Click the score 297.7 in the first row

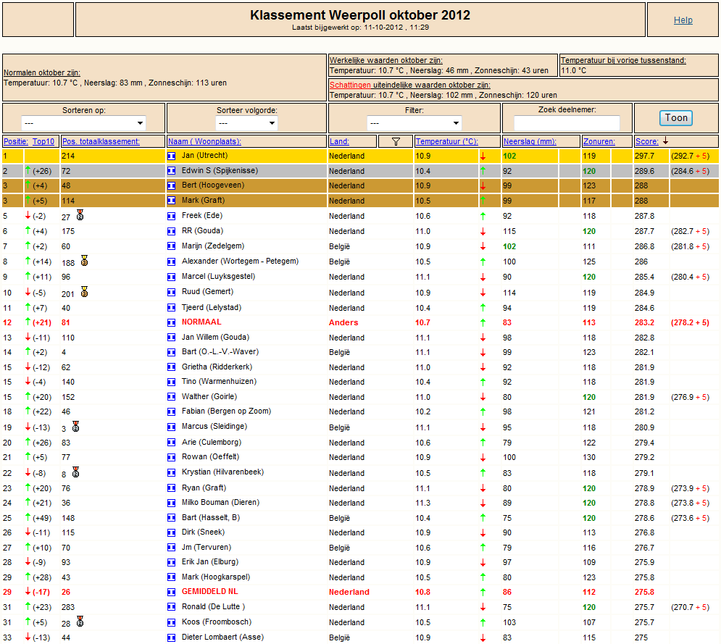pos(644,156)
